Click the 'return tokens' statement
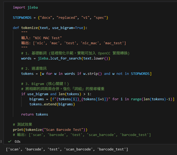177x155 pixels. pyautogui.click(x=34, y=114)
